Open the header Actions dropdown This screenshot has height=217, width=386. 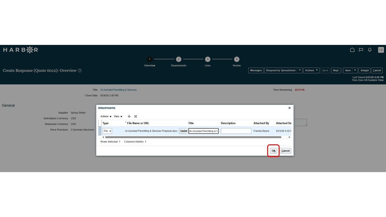[x=311, y=70]
